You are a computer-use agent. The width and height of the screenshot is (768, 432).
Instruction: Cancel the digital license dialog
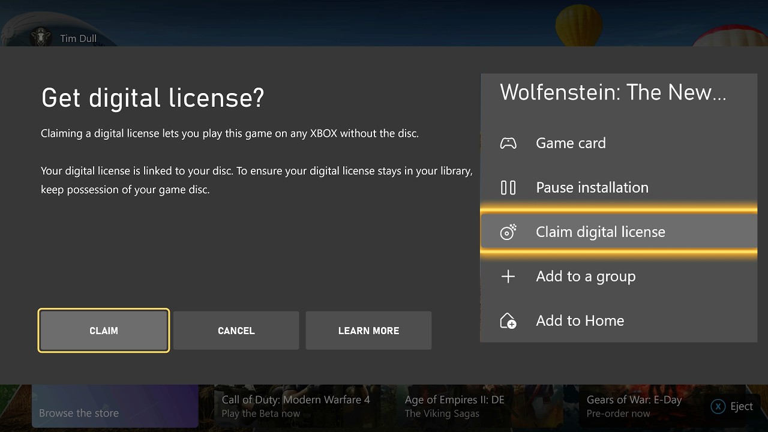236,331
